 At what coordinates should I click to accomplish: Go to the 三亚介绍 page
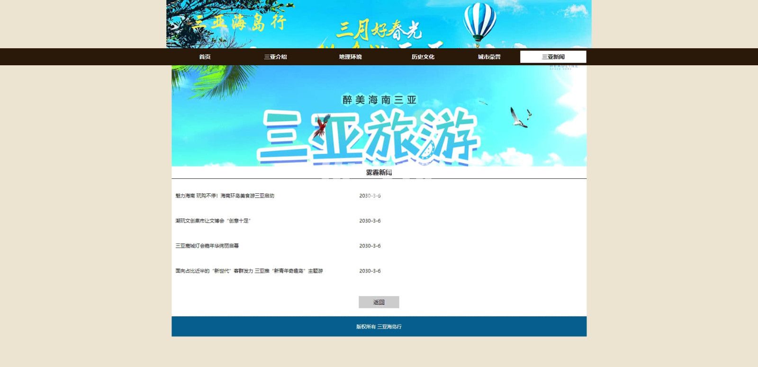tap(275, 57)
